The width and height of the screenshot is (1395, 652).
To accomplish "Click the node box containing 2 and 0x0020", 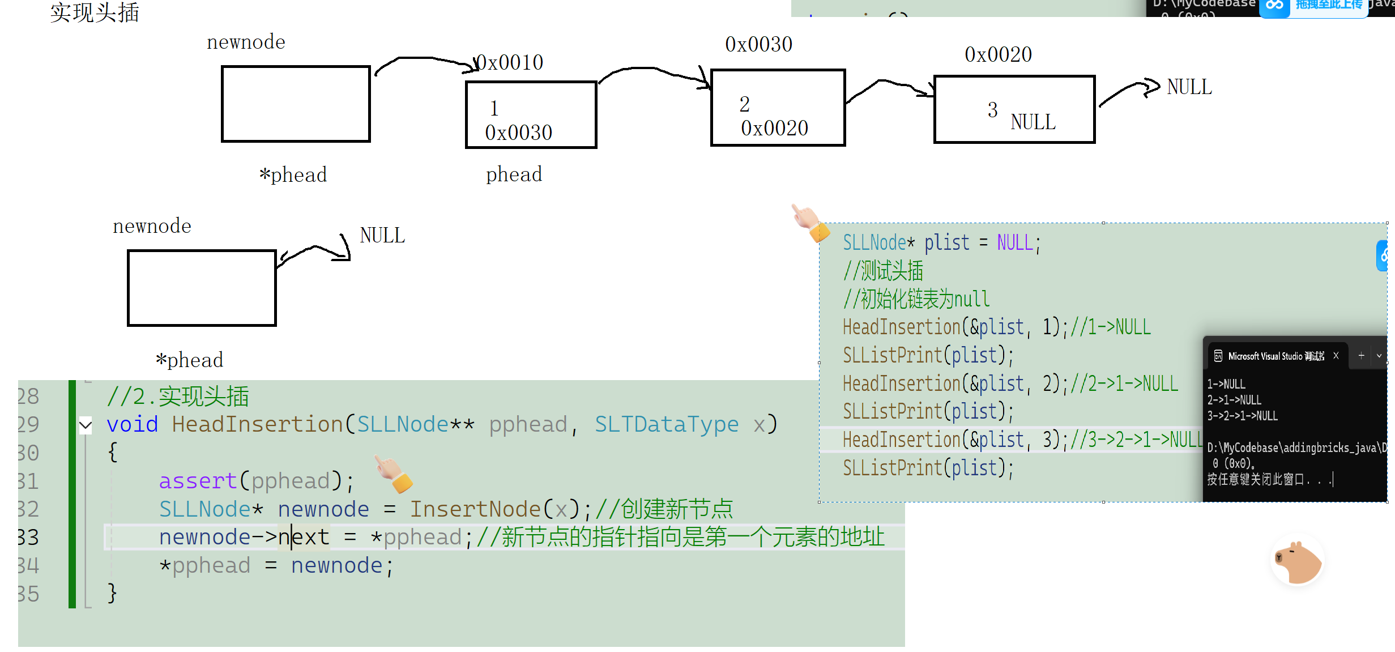I will click(778, 108).
